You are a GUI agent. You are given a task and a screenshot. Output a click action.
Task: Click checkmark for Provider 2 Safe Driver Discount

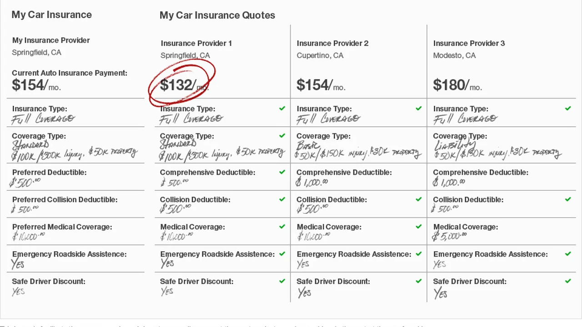[418, 281]
